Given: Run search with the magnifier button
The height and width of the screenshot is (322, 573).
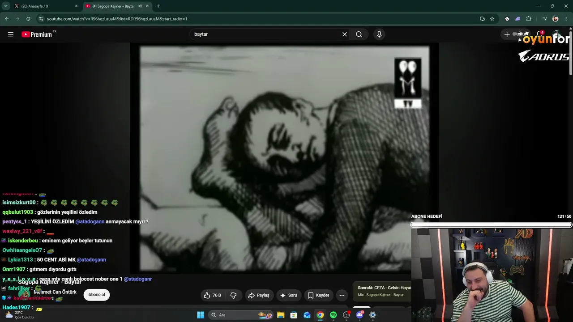Looking at the screenshot, I should [x=359, y=34].
